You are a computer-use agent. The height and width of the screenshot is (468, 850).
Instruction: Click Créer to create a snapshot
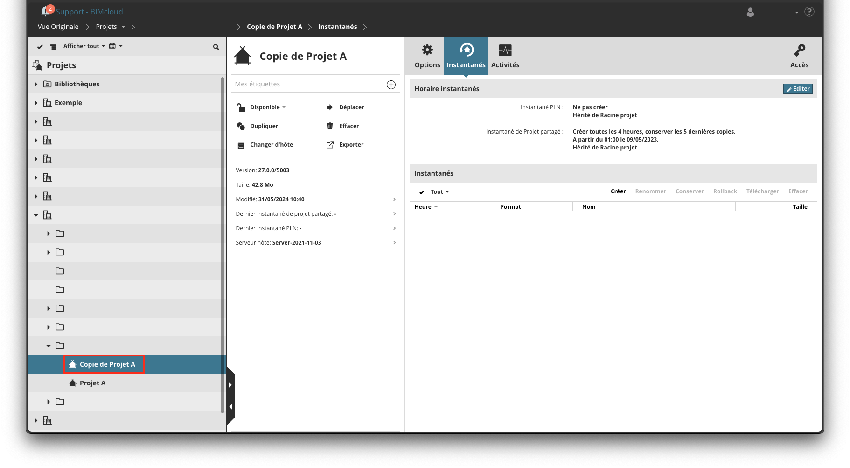pyautogui.click(x=618, y=191)
